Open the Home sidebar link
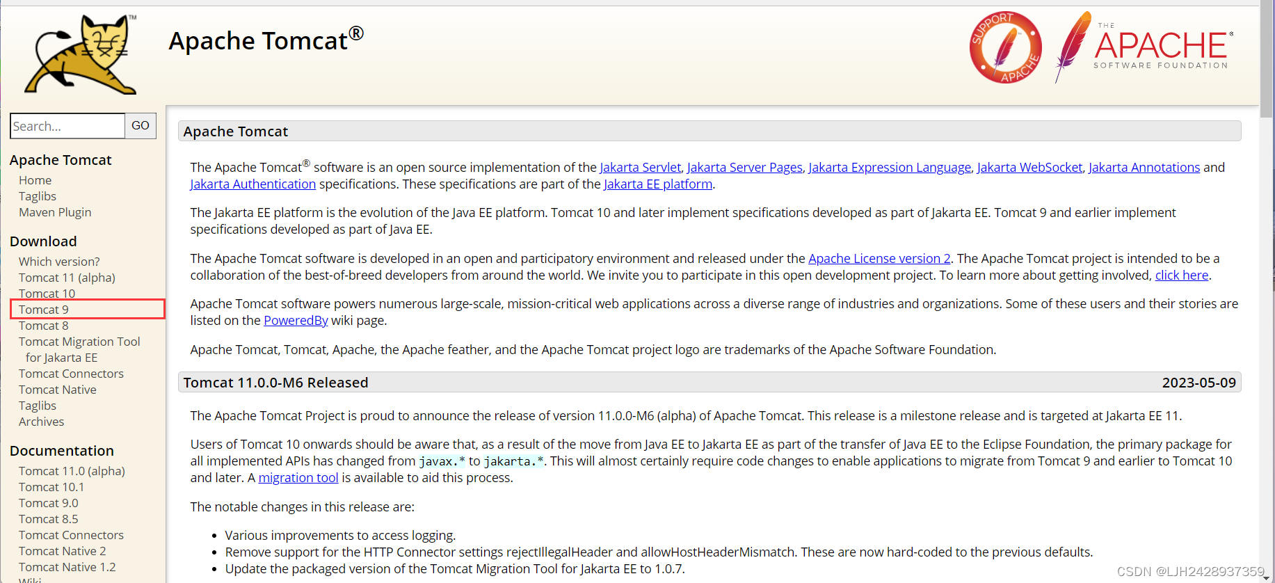 35,180
